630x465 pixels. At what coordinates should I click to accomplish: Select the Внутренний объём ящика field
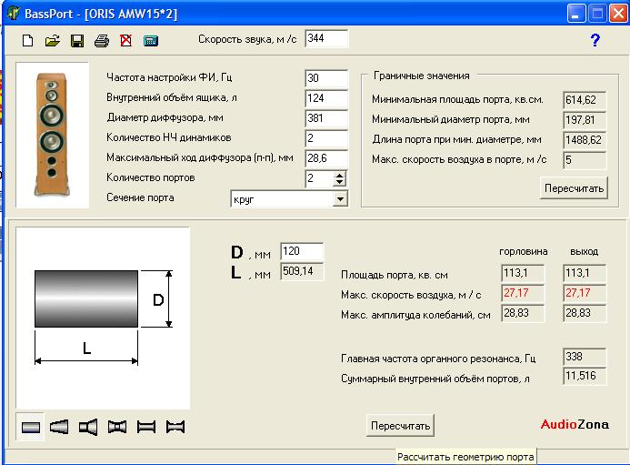click(326, 98)
